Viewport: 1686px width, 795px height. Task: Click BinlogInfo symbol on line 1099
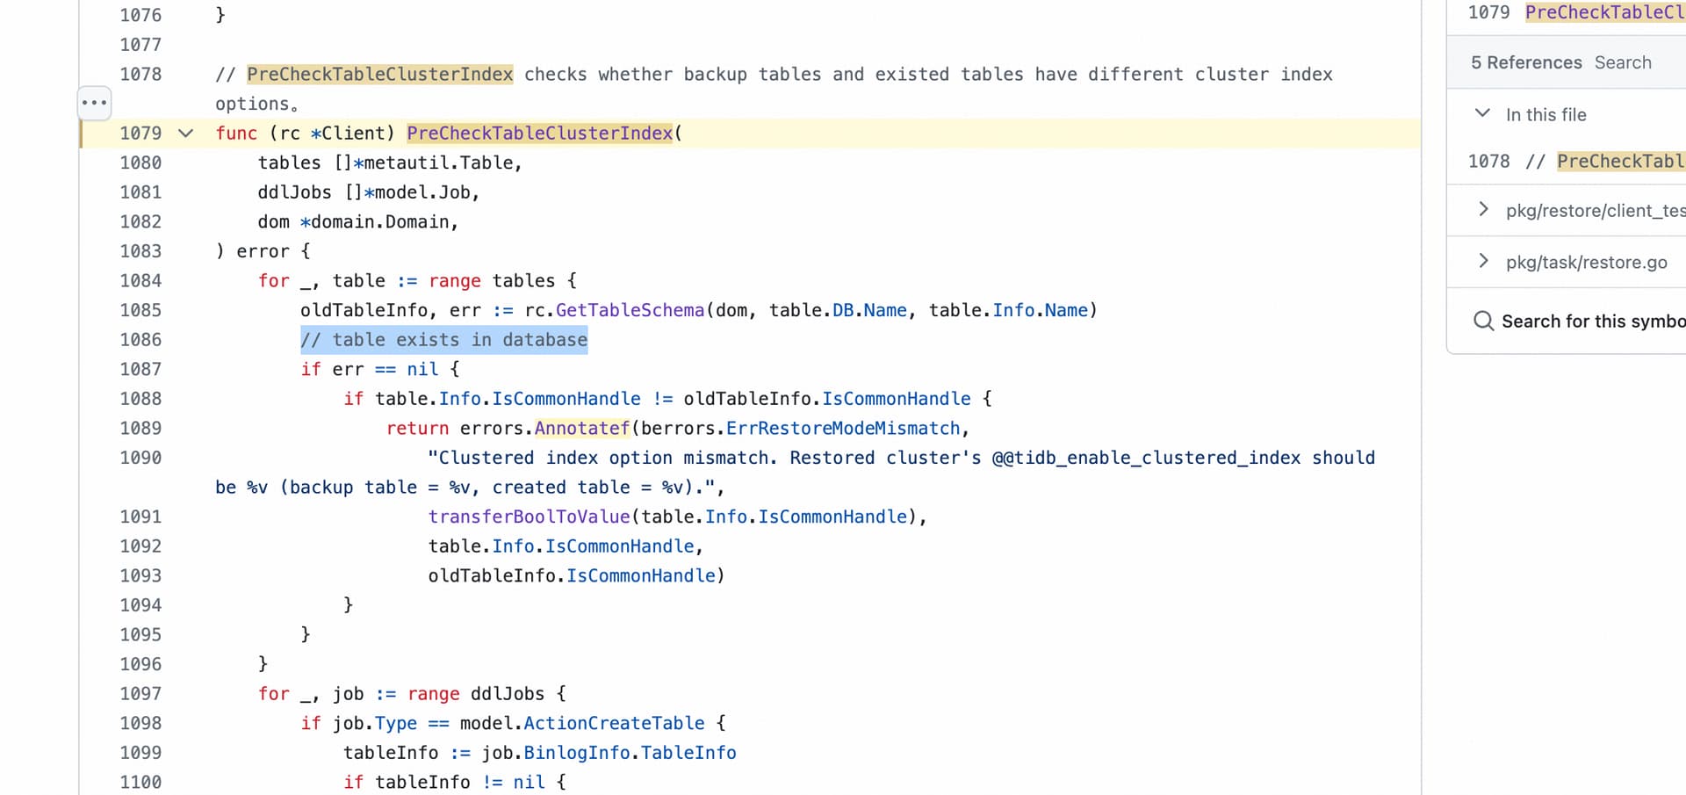click(576, 753)
